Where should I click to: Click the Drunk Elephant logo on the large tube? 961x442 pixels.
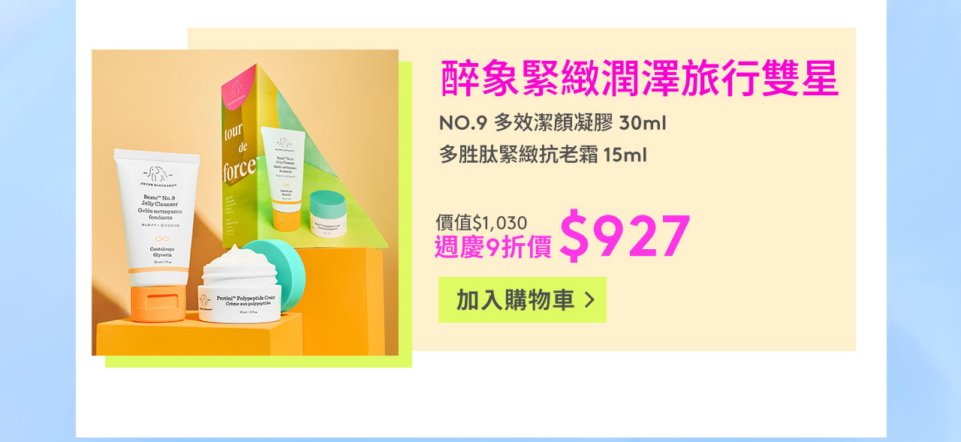point(158,176)
